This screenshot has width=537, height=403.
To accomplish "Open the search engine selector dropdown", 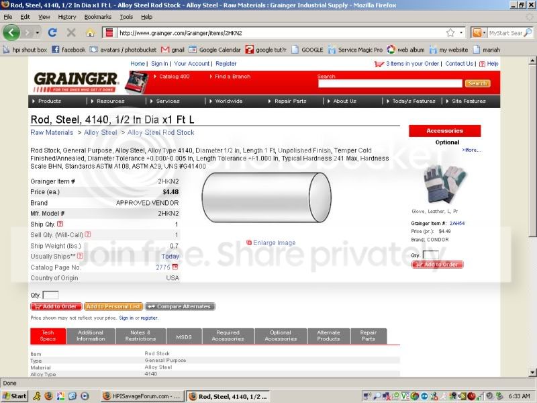I will (479, 33).
